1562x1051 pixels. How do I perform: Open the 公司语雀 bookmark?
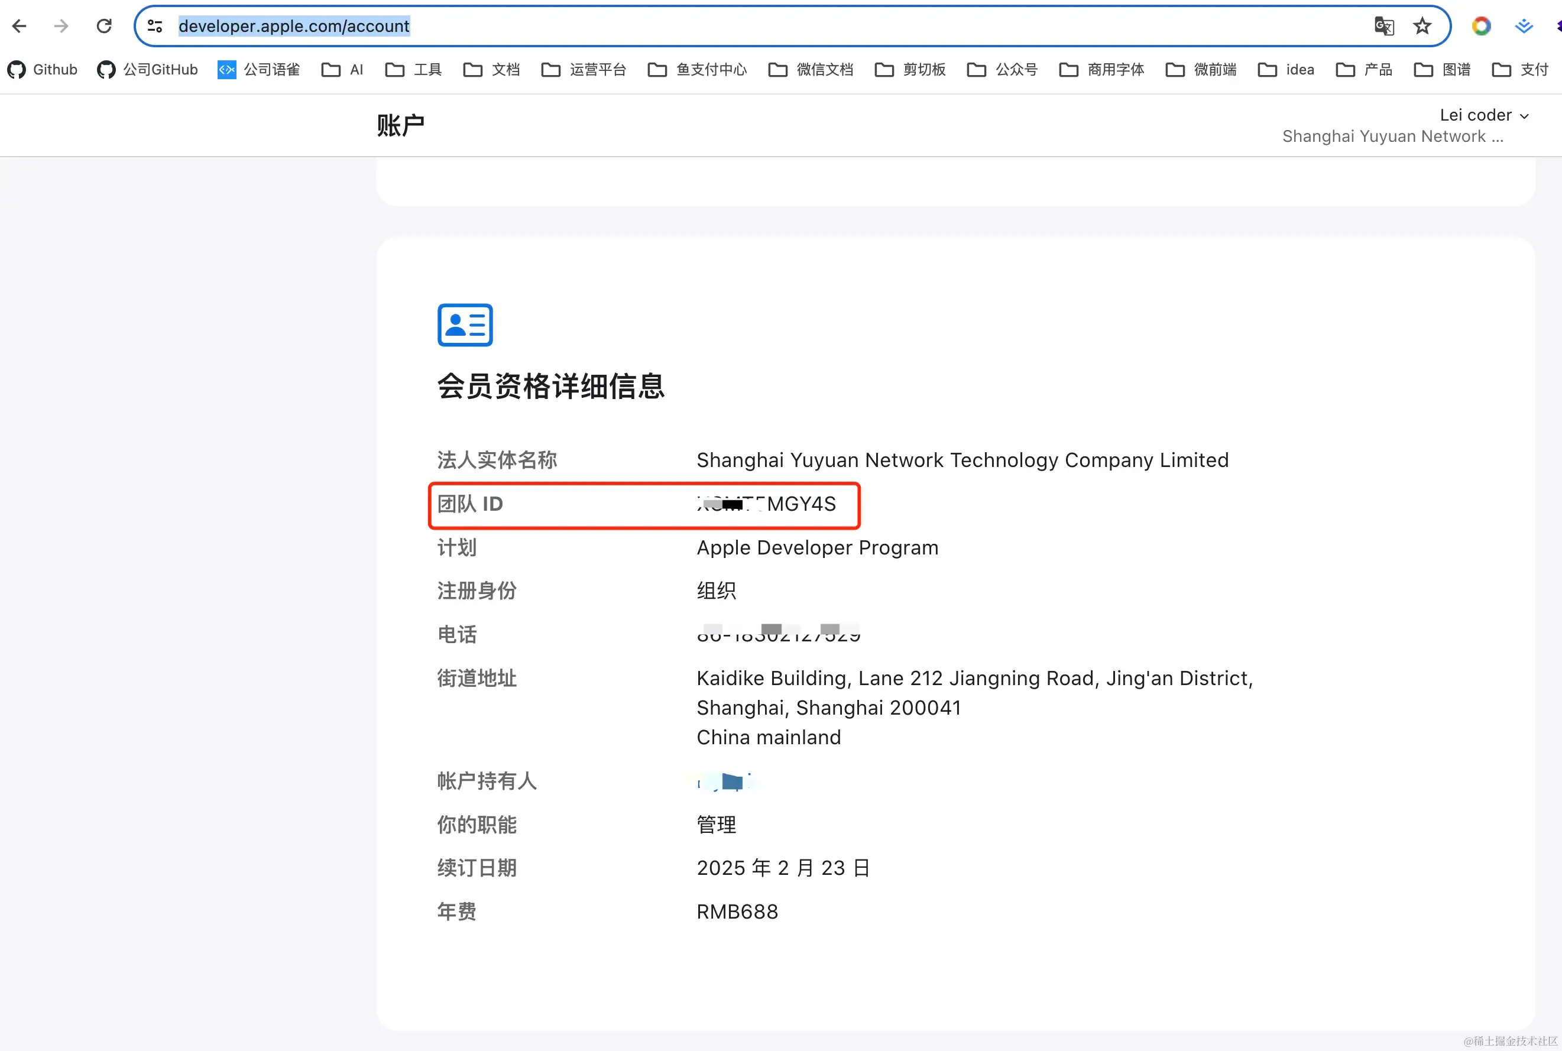coord(259,70)
